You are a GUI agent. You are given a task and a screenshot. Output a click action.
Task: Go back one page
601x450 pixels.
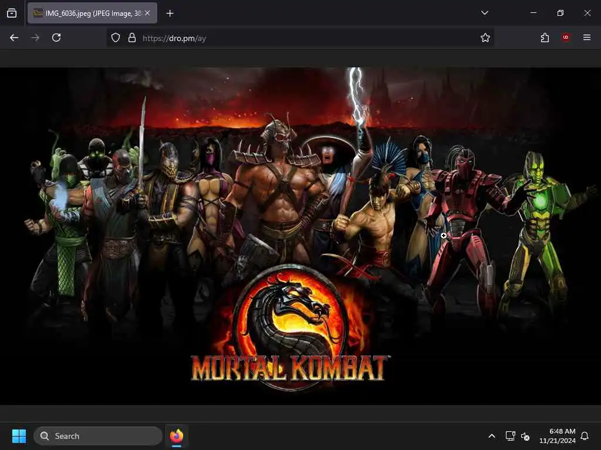[x=14, y=37]
